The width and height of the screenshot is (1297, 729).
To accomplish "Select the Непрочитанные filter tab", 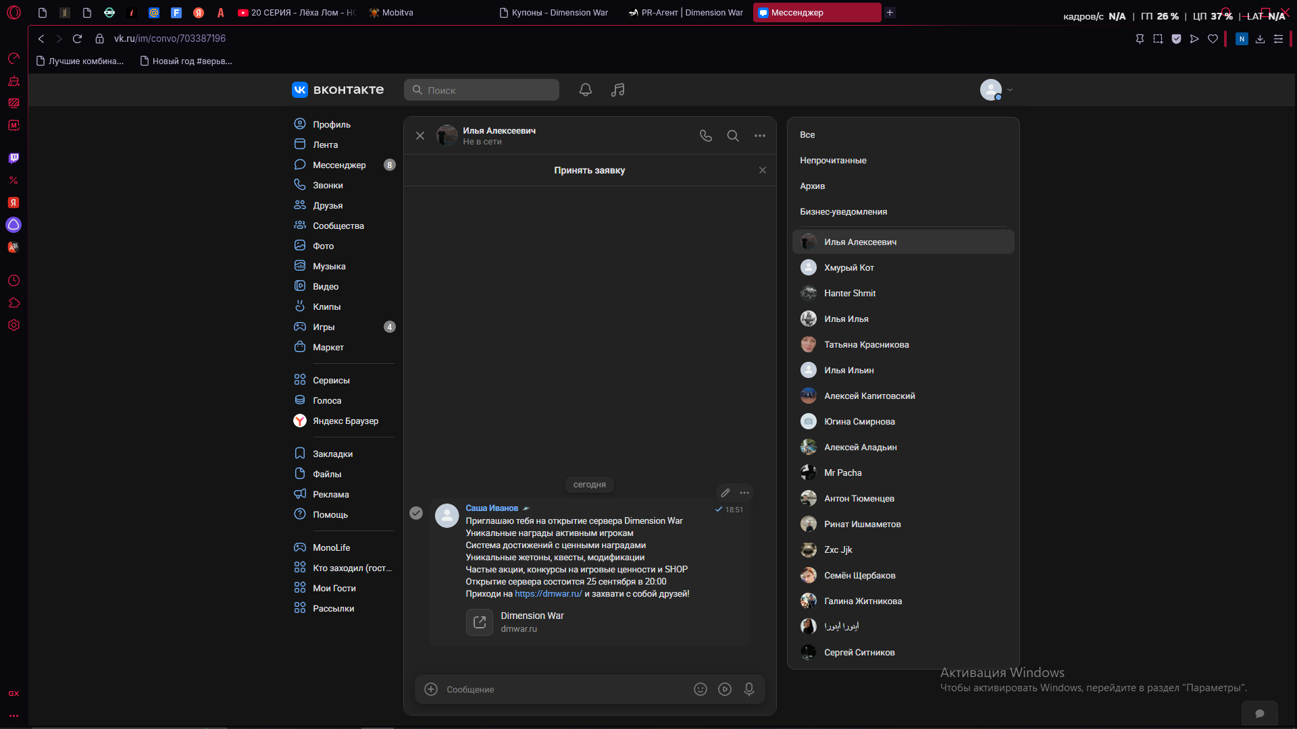I will [x=833, y=161].
